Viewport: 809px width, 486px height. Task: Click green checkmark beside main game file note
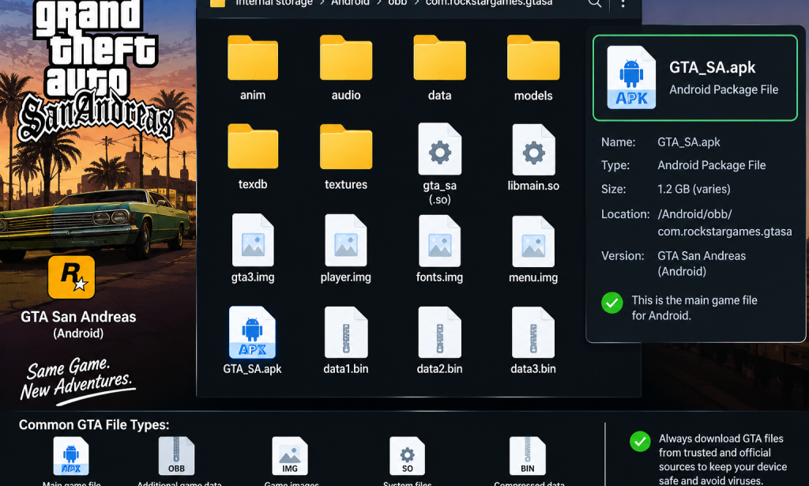(x=612, y=303)
